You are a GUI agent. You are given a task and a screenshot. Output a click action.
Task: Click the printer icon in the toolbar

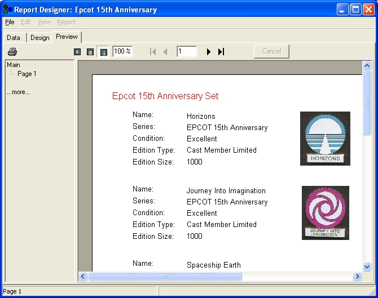pyautogui.click(x=12, y=52)
